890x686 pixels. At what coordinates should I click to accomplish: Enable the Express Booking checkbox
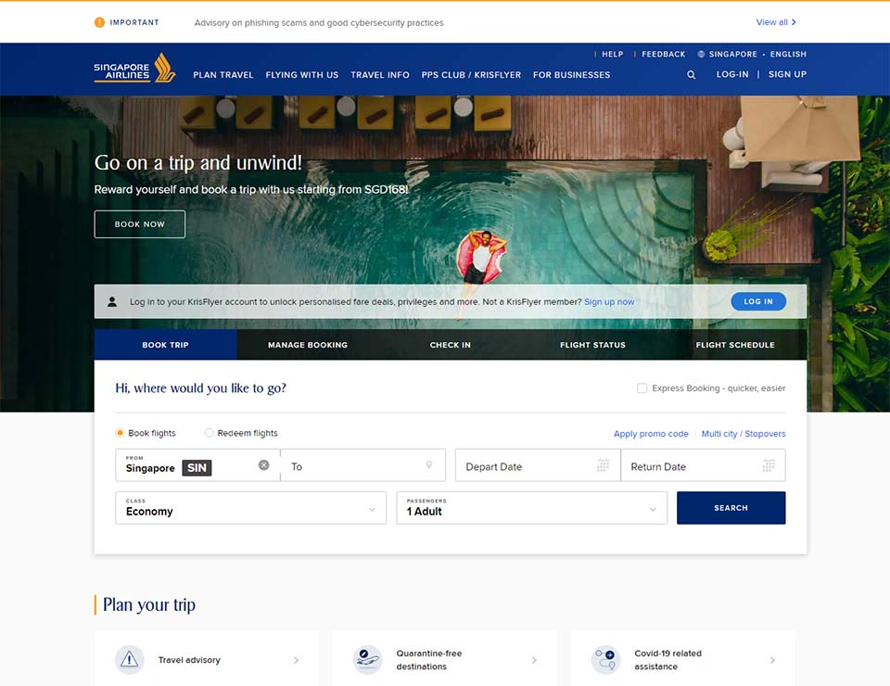pos(642,388)
